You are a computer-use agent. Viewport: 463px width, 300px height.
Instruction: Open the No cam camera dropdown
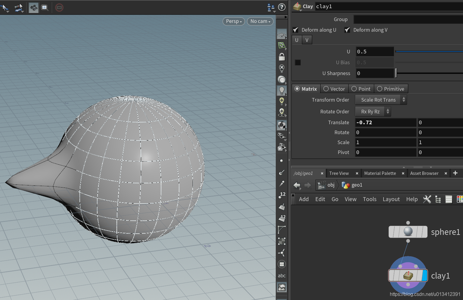click(x=260, y=21)
